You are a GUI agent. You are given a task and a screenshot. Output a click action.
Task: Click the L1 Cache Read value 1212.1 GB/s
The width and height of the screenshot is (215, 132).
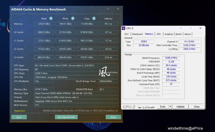44,41
